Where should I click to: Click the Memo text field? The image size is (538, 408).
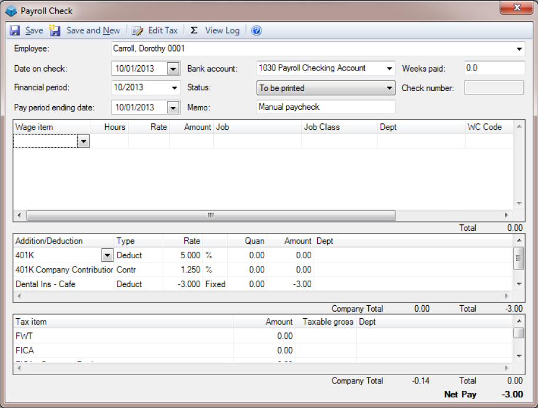[326, 107]
